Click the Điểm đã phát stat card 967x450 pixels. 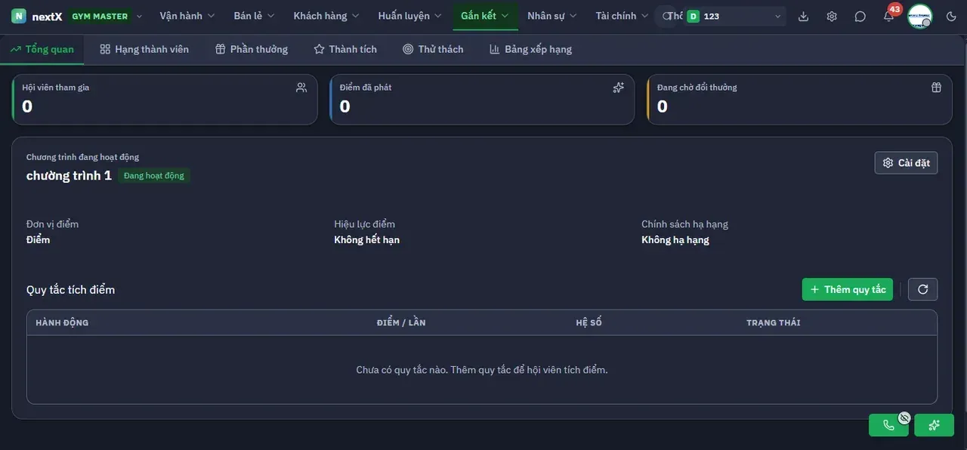click(x=482, y=99)
